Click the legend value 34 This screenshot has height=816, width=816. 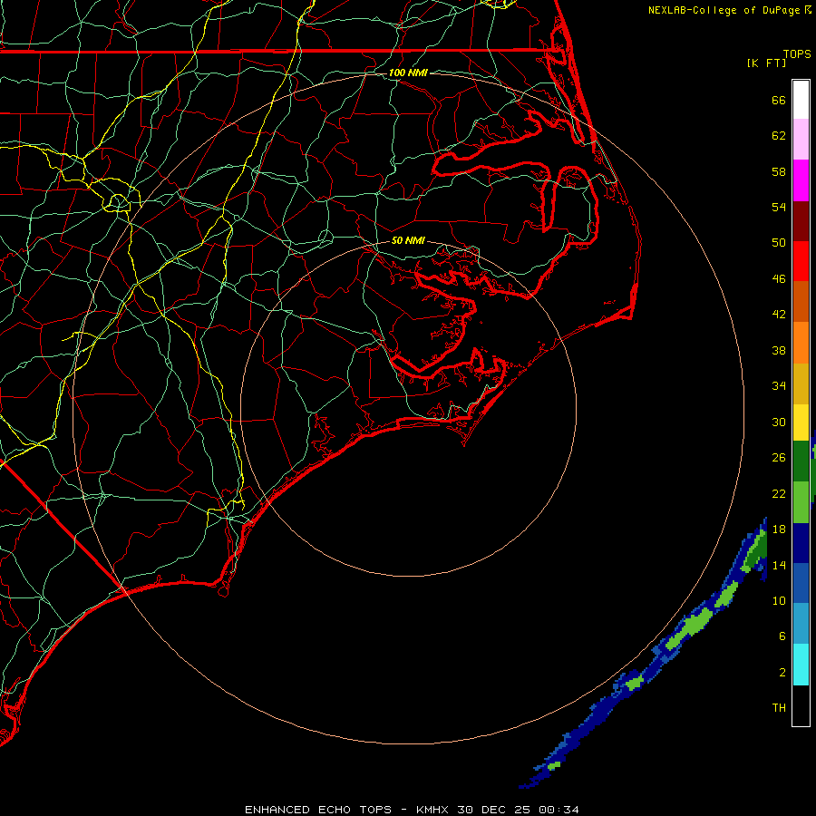[779, 386]
